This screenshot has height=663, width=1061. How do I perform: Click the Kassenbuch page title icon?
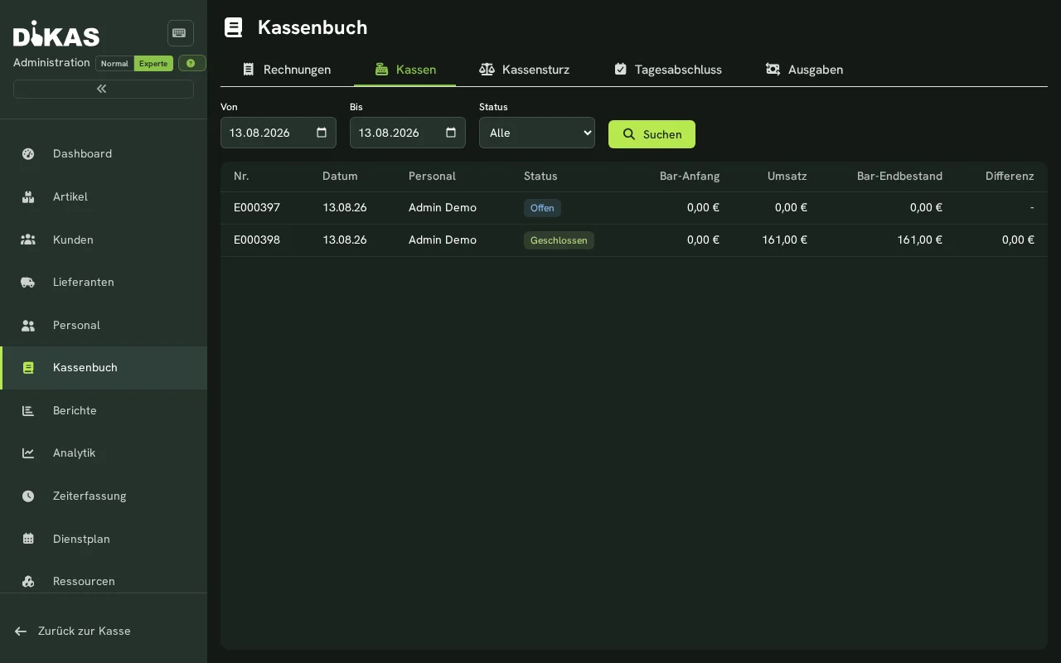(x=234, y=27)
